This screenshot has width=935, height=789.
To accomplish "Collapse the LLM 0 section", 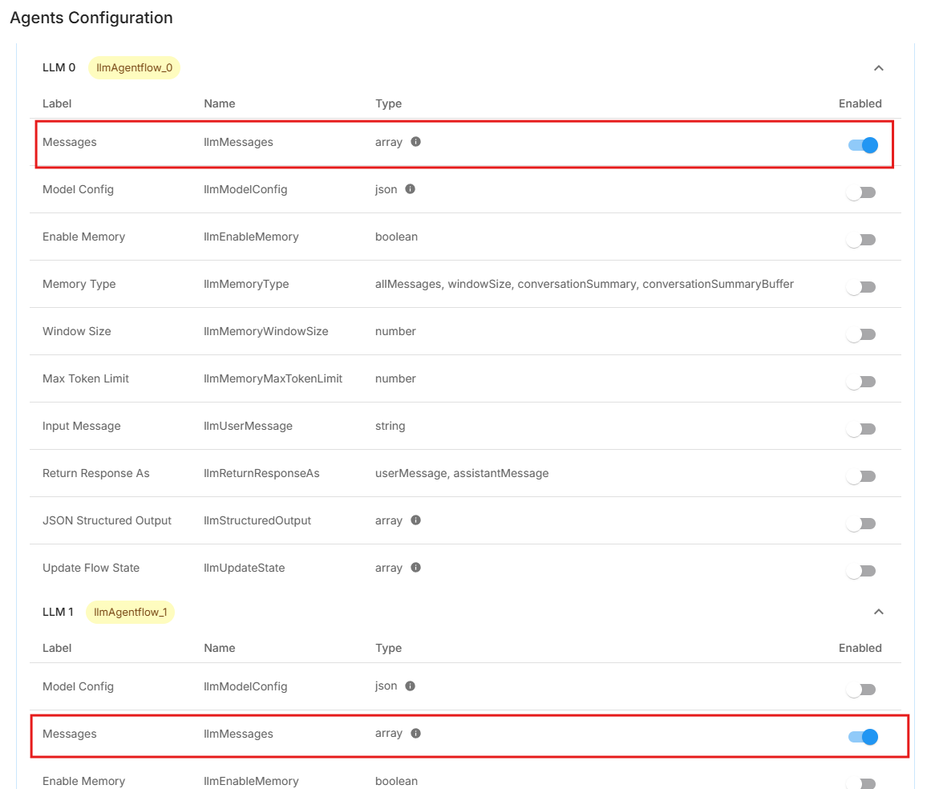I will click(878, 68).
